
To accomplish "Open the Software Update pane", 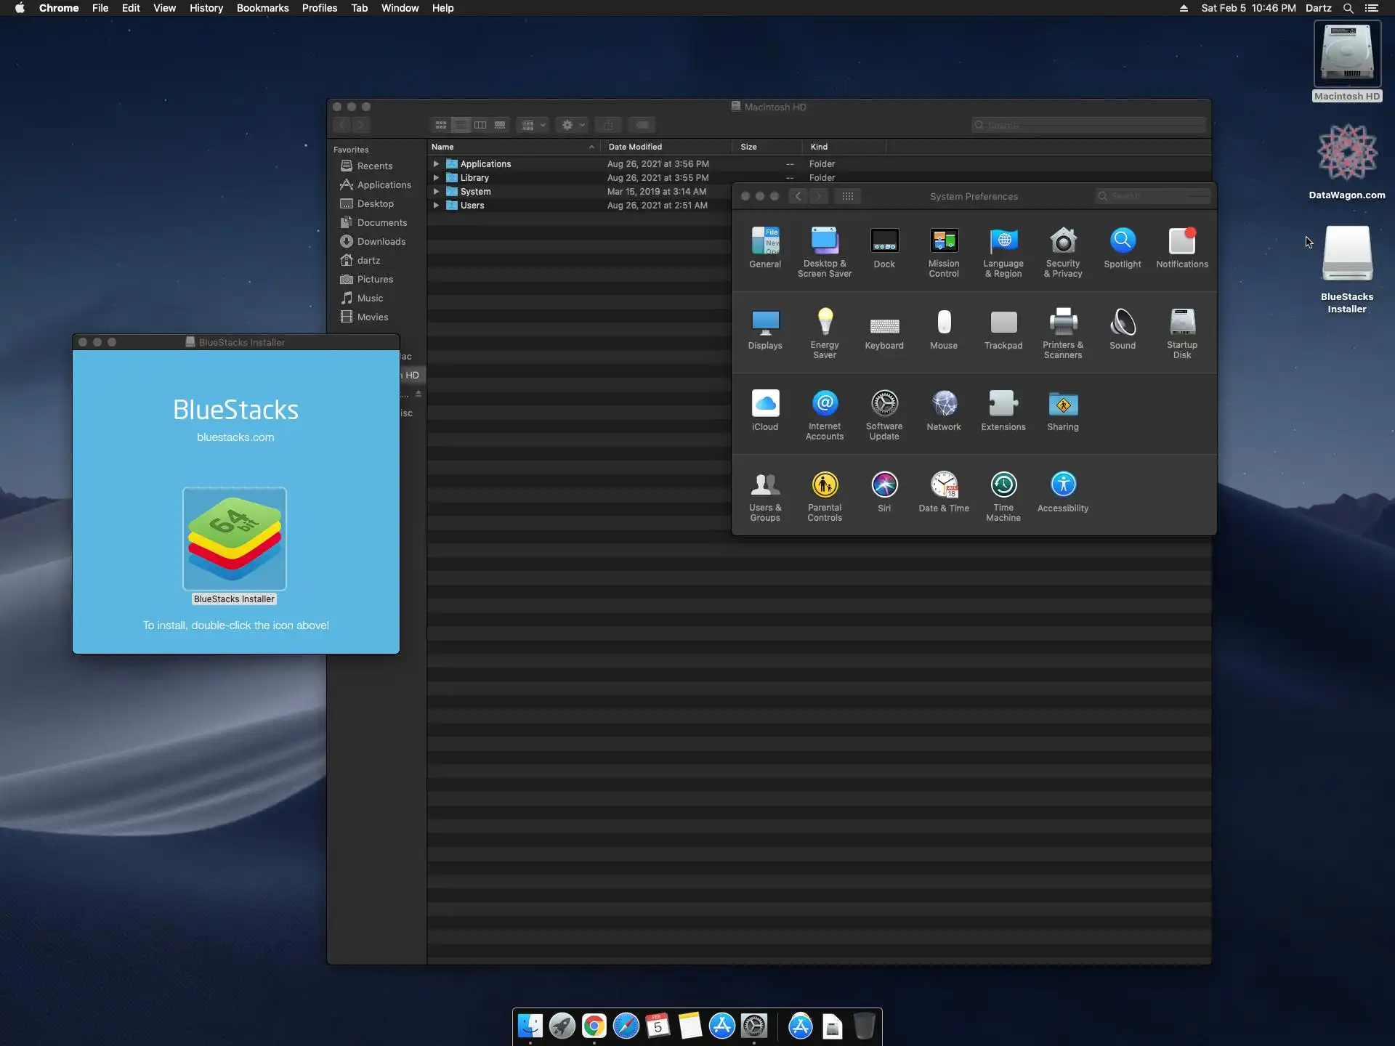I will 883,414.
